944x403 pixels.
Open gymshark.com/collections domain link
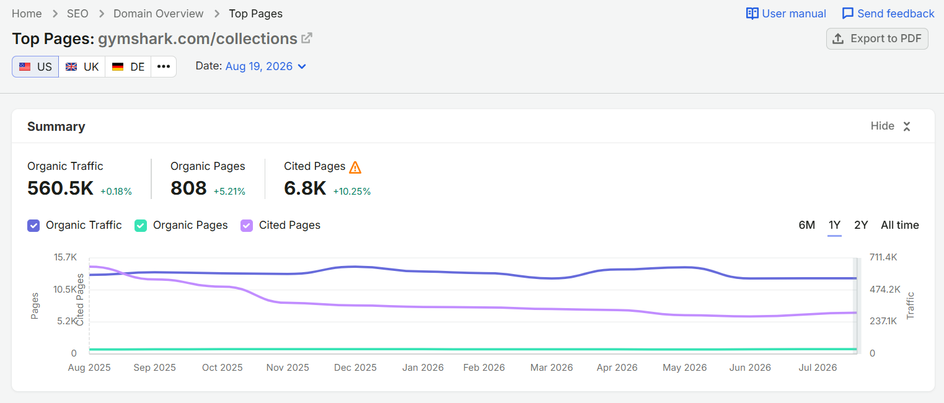coord(198,38)
